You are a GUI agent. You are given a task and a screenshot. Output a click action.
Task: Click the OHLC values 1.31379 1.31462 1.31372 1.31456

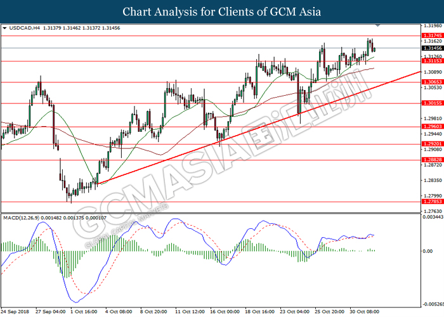81,28
